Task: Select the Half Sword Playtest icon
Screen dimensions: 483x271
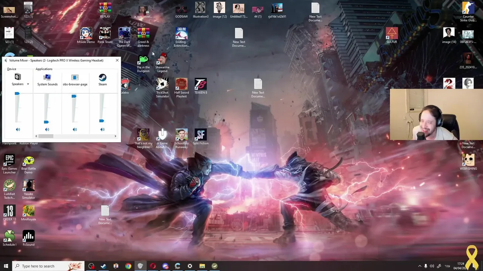Action: [x=182, y=88]
